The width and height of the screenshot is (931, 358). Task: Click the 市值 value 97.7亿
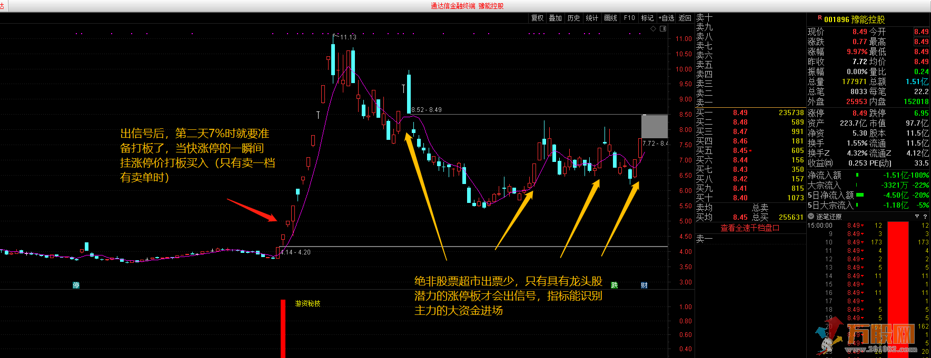[x=917, y=123]
